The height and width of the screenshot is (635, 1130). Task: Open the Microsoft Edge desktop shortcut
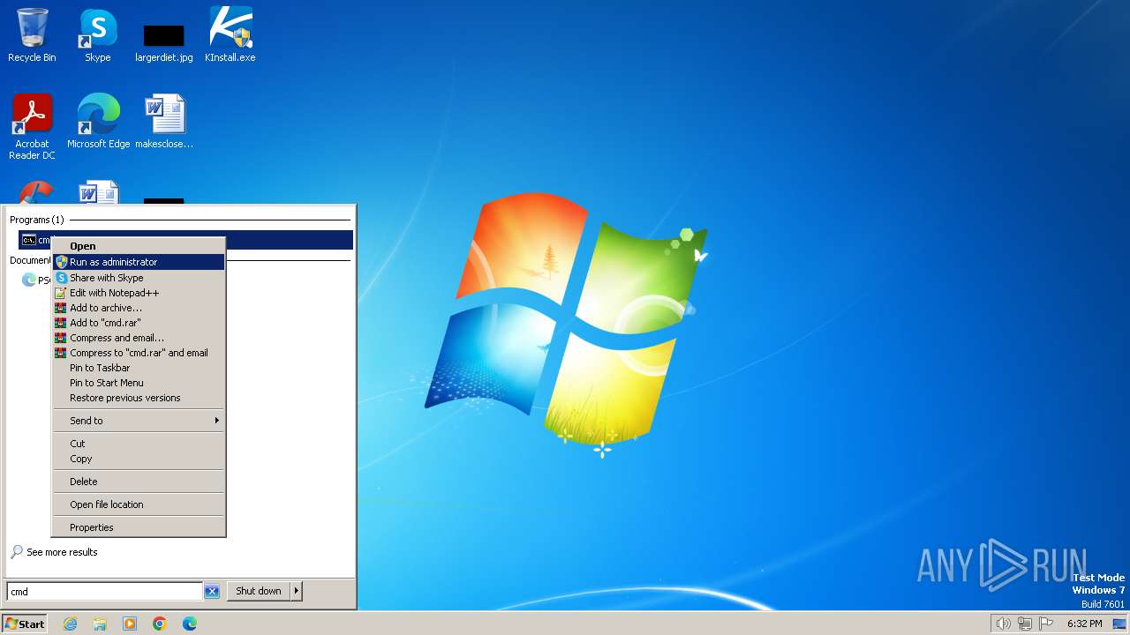click(98, 122)
